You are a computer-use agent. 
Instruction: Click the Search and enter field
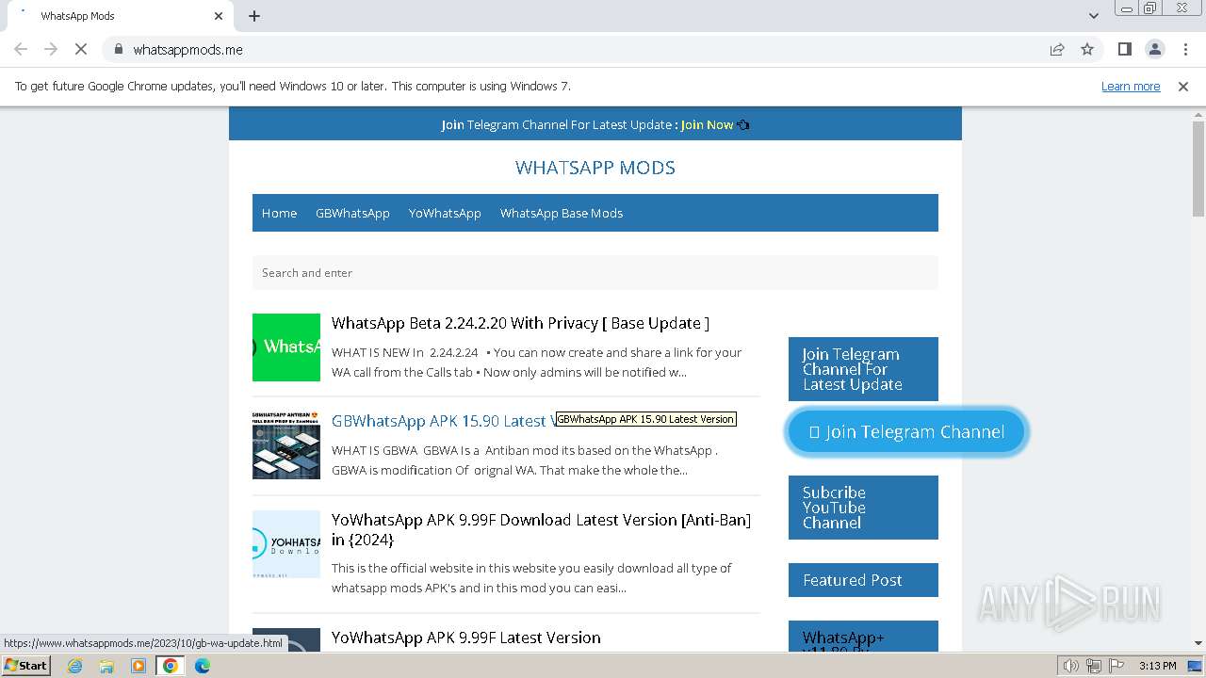click(x=595, y=273)
